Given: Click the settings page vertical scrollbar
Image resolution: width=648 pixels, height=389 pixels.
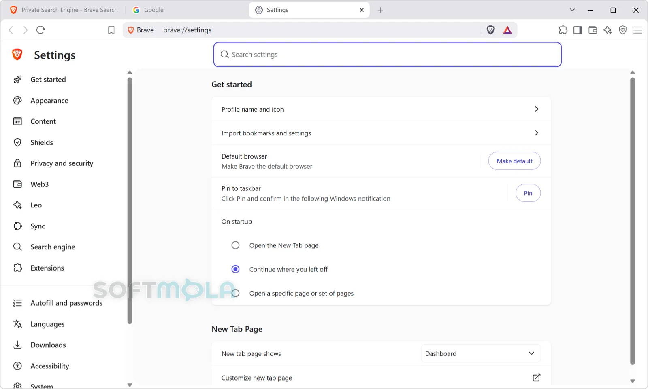Looking at the screenshot, I should coord(633,221).
